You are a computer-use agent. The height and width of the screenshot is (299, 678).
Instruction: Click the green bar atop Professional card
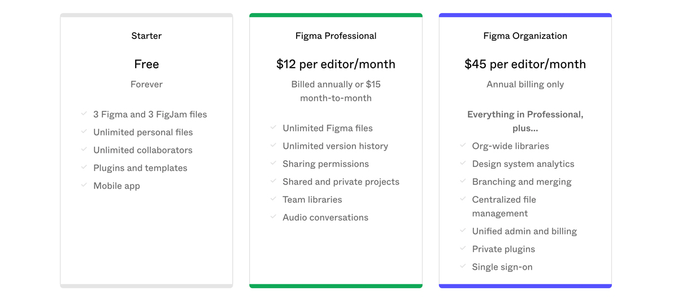click(336, 15)
